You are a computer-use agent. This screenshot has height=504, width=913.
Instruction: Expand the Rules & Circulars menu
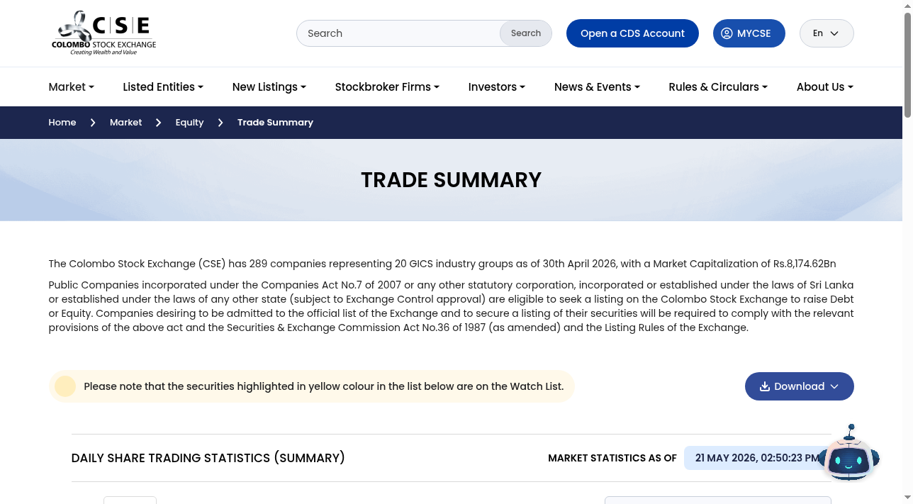718,86
